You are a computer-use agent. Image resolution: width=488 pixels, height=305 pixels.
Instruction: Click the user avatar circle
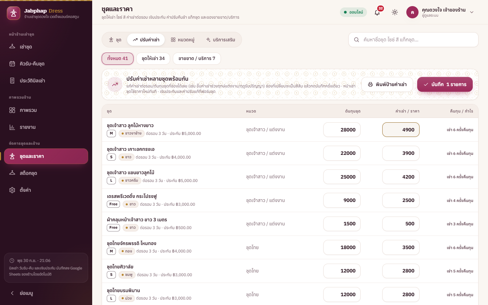[412, 12]
